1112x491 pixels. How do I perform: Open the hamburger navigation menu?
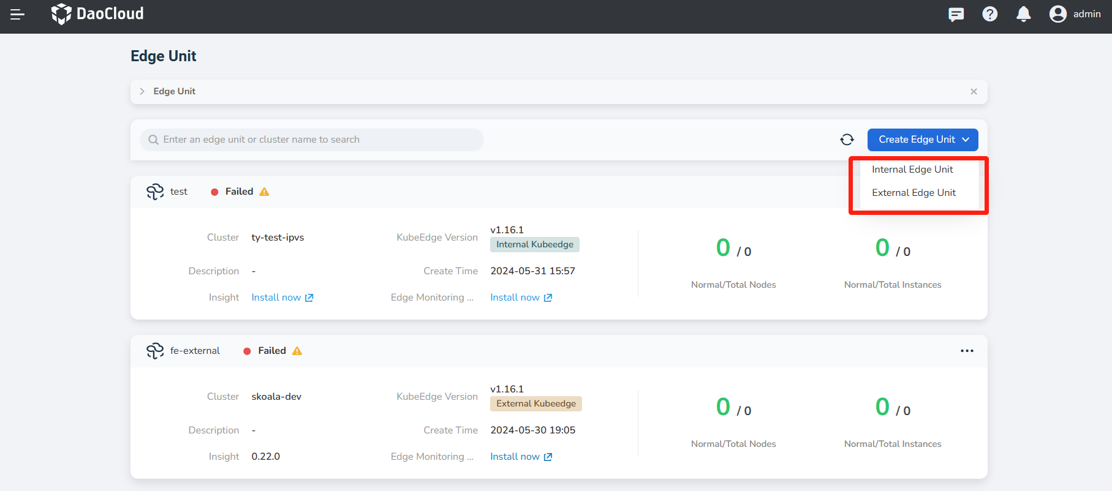[17, 14]
